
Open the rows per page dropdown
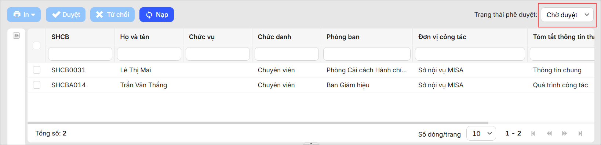point(481,133)
